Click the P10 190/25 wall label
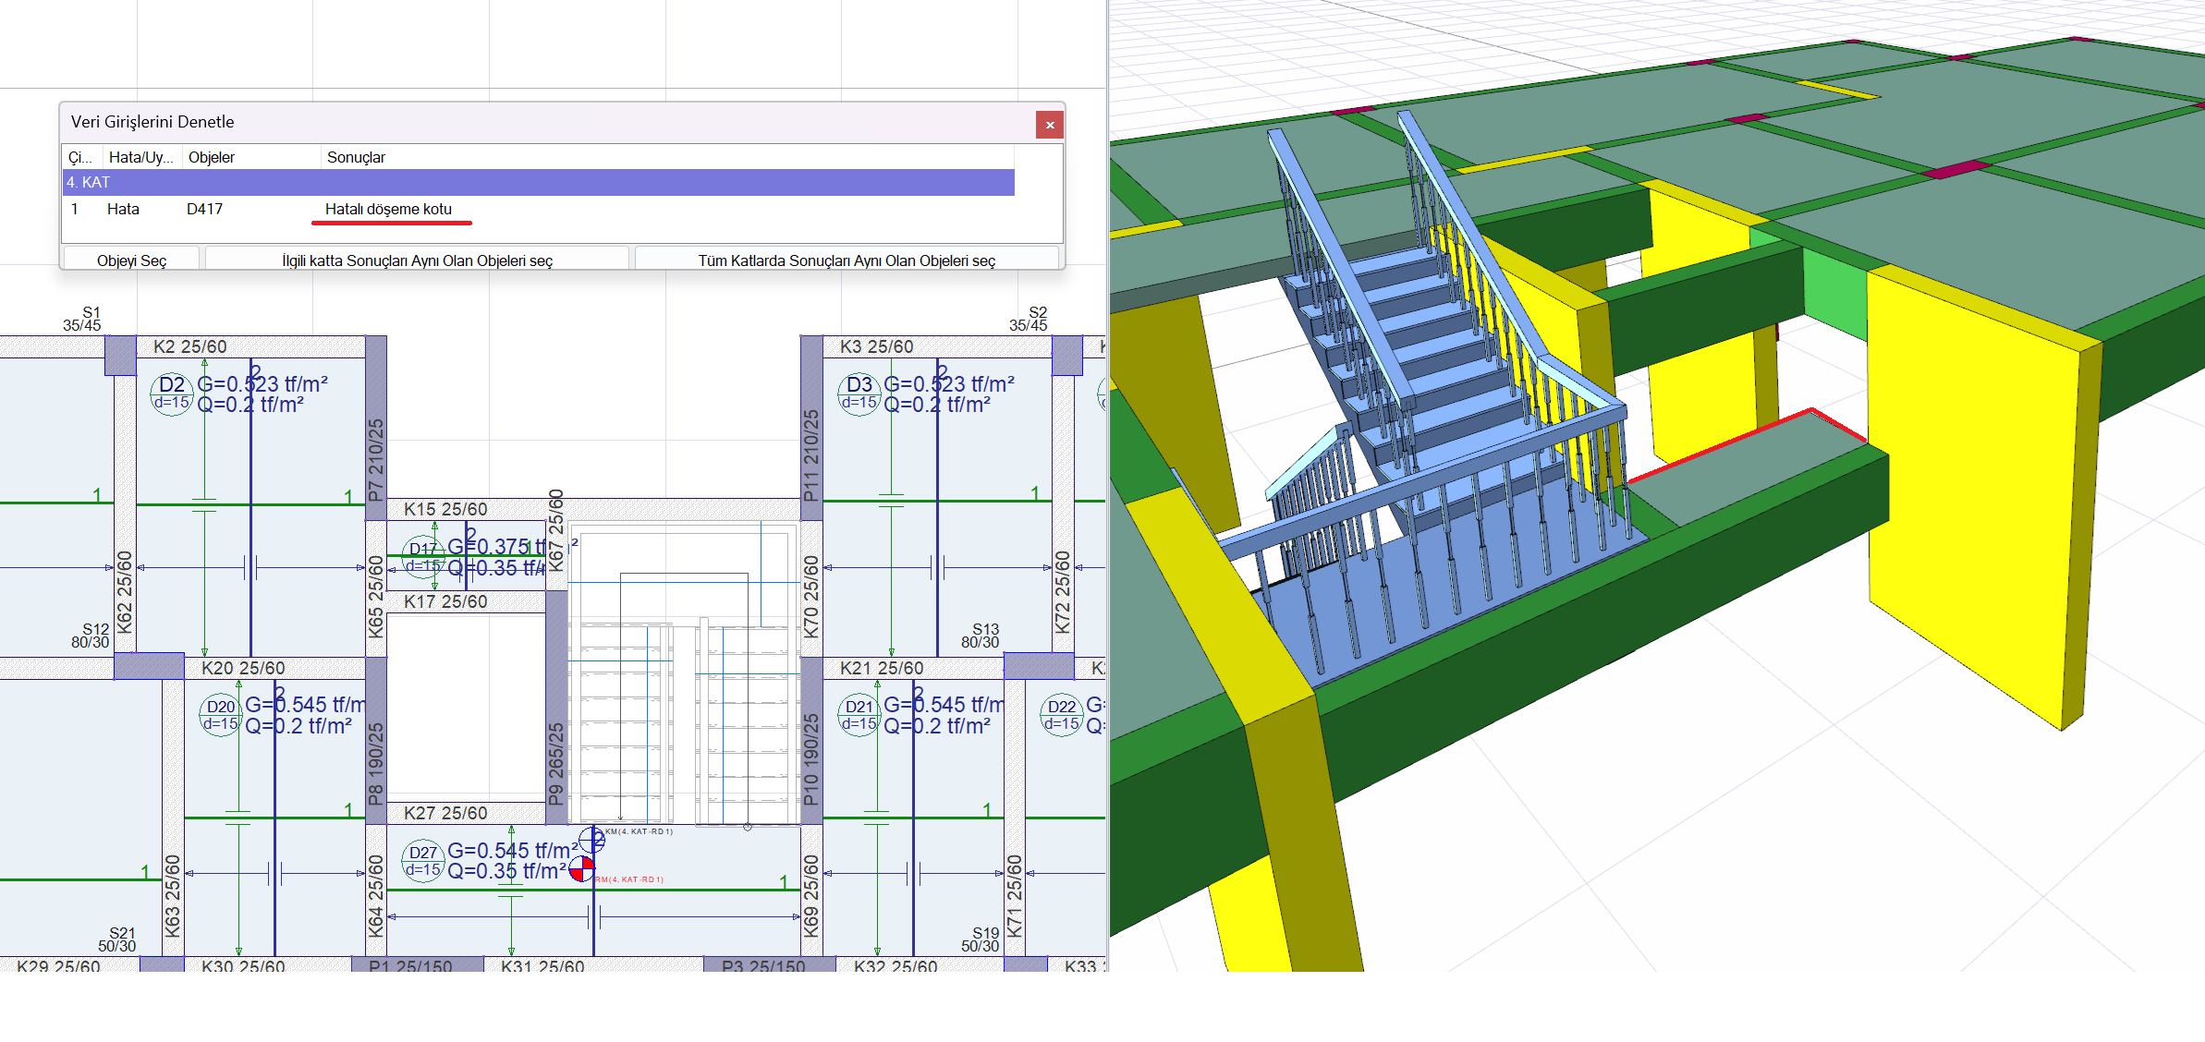The image size is (2205, 1042). [810, 759]
